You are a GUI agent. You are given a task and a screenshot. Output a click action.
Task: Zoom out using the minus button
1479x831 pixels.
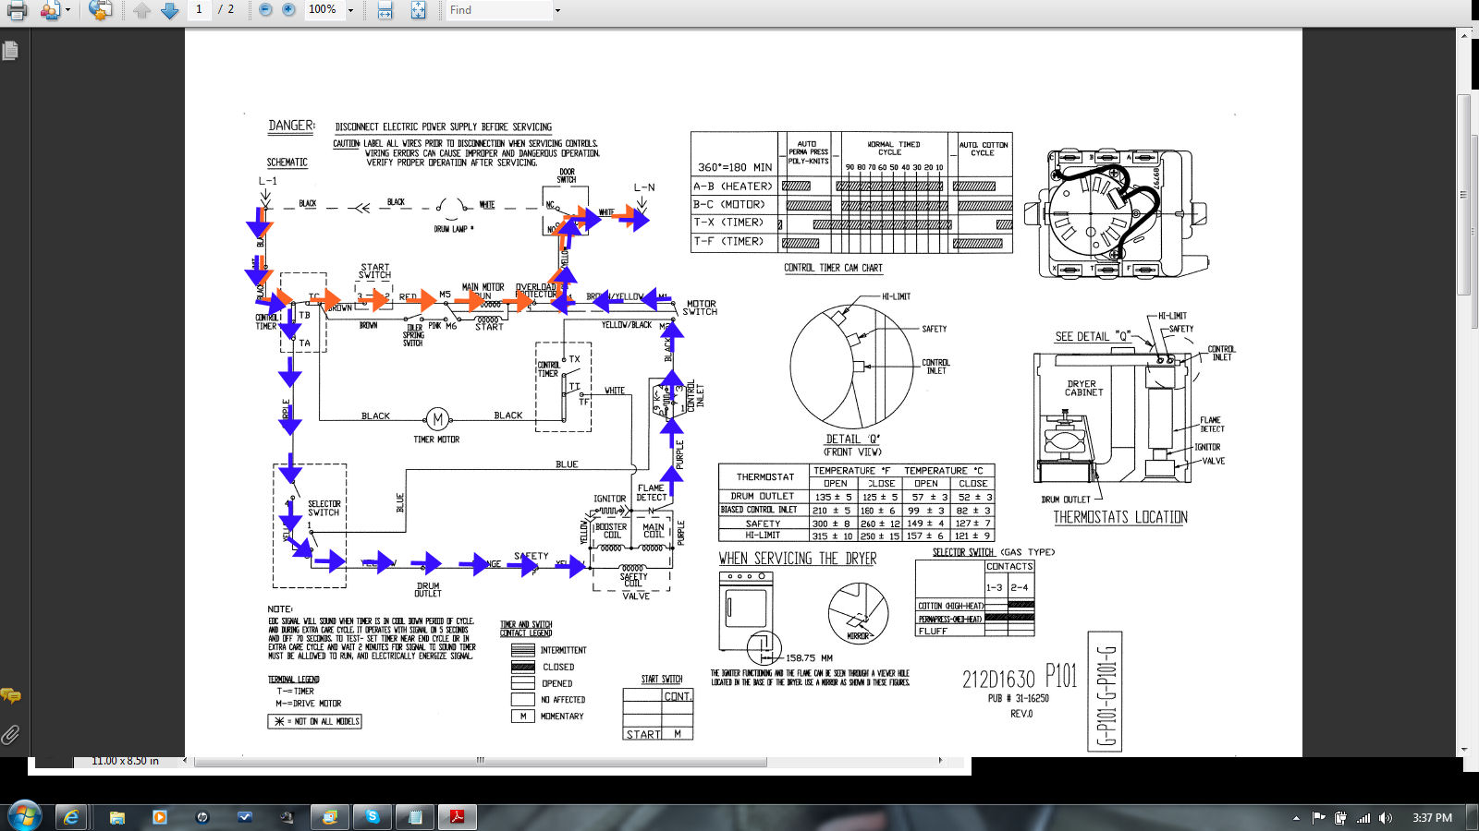click(266, 10)
